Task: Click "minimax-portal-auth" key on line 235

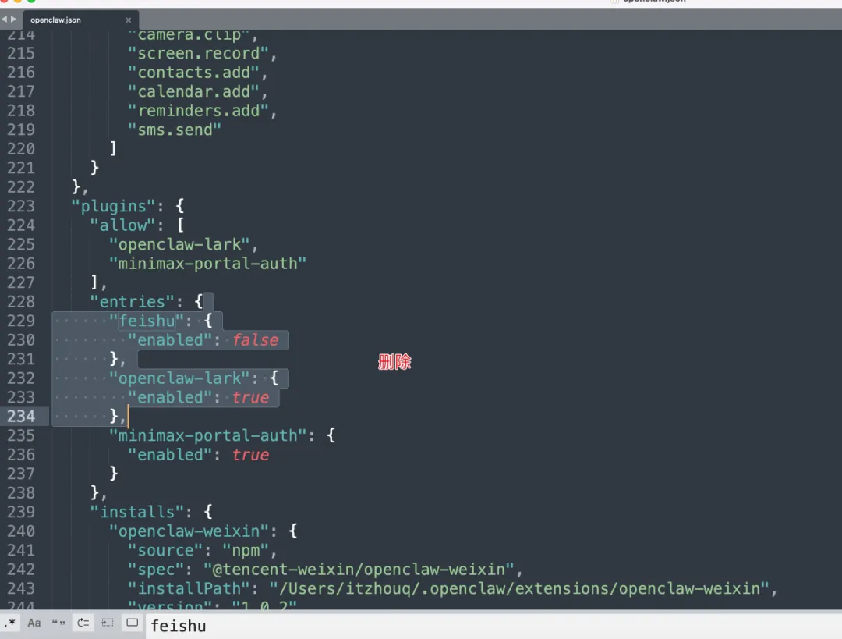Action: point(207,436)
